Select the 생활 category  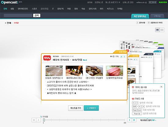click(x=12, y=9)
